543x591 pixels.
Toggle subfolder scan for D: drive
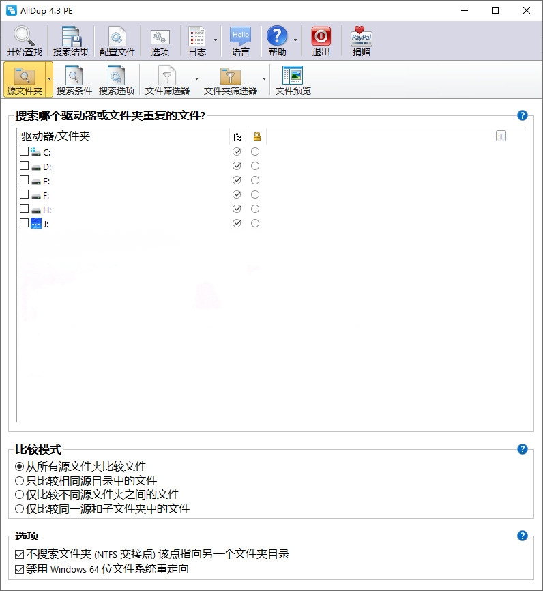237,166
